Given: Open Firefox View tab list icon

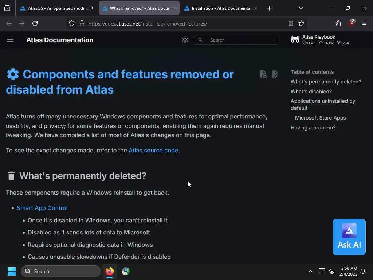Looking at the screenshot, I should [7, 8].
